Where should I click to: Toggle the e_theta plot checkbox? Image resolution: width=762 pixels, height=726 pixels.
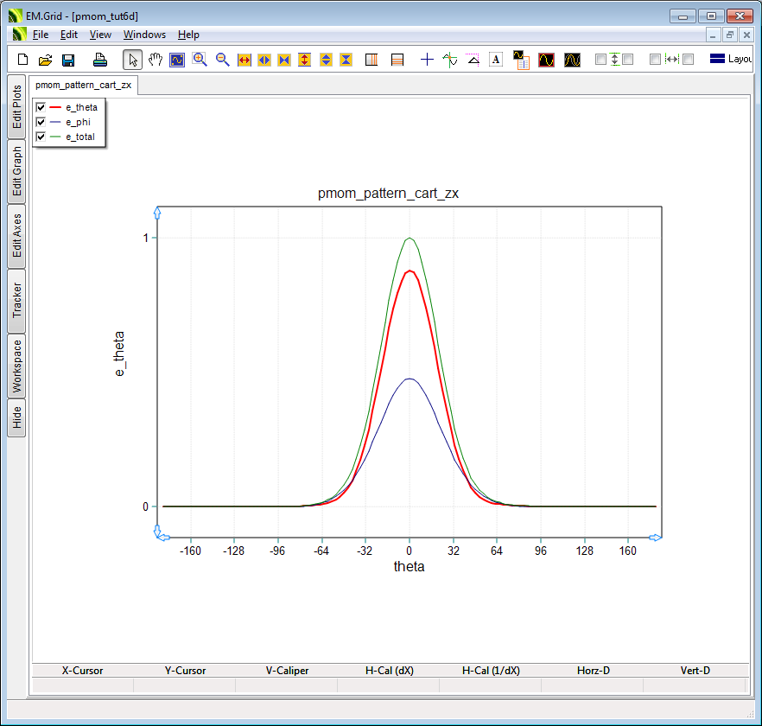click(41, 107)
